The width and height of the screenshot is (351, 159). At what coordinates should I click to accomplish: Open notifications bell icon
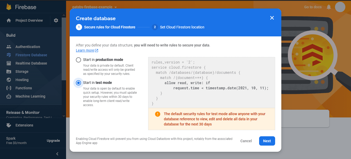coord(329,7)
